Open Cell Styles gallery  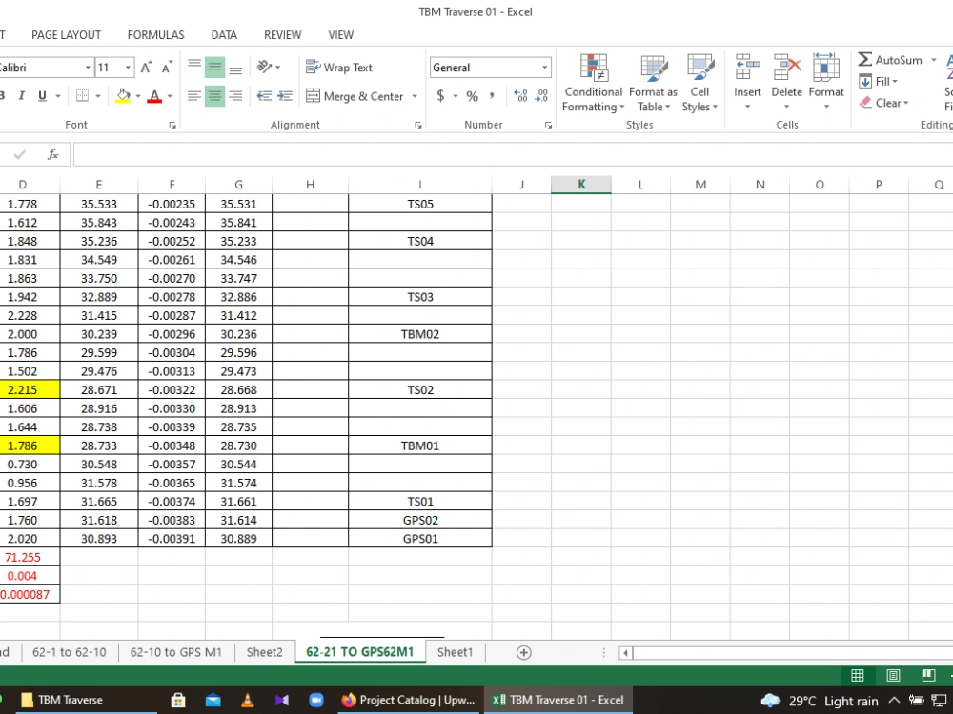(700, 83)
